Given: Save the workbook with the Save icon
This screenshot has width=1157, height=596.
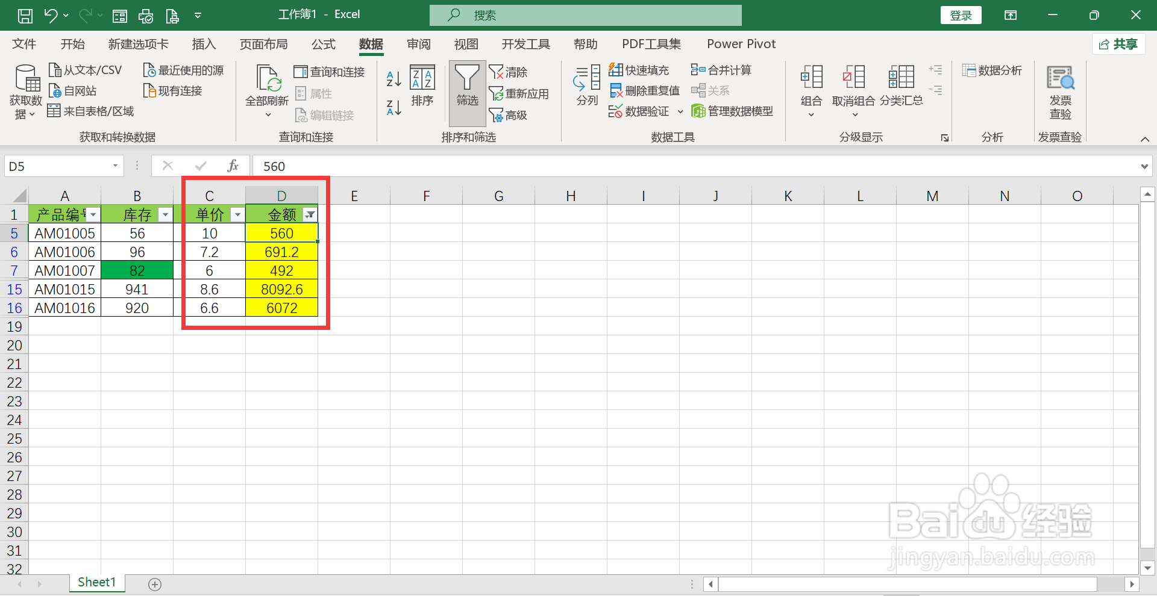Looking at the screenshot, I should tap(25, 15).
